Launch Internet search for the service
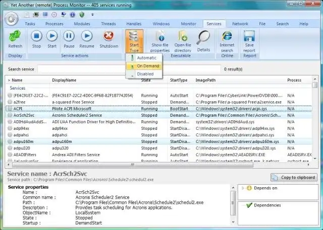This screenshot has width=323, height=230. point(227,41)
